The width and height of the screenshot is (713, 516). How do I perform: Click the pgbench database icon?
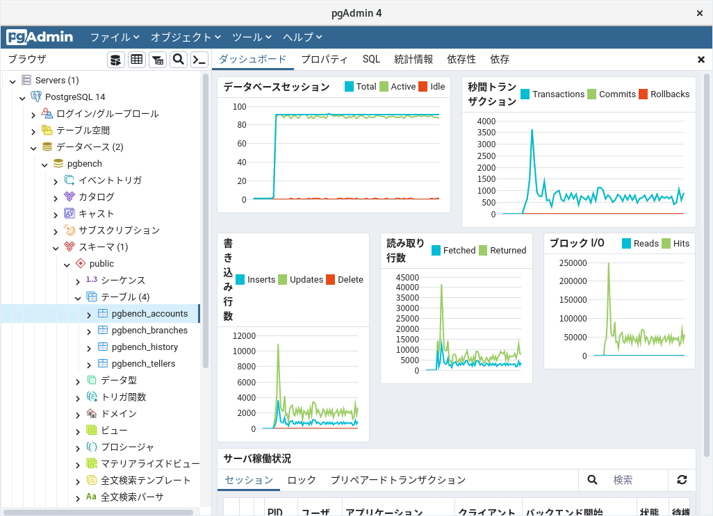(58, 164)
